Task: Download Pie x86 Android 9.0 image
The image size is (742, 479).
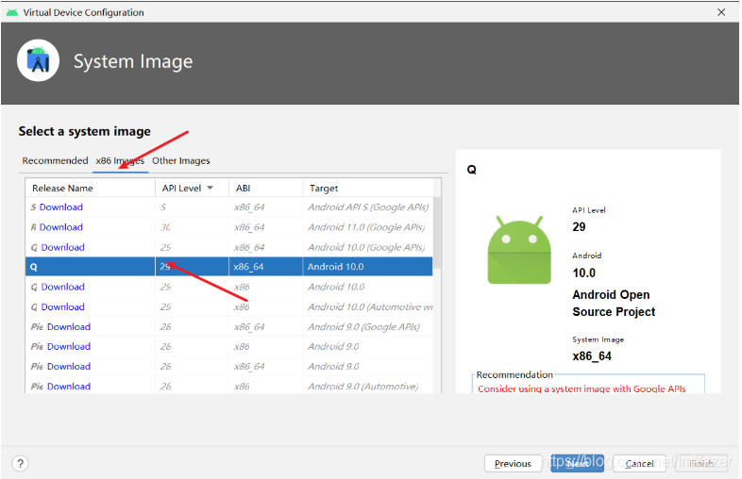Action: pos(69,347)
